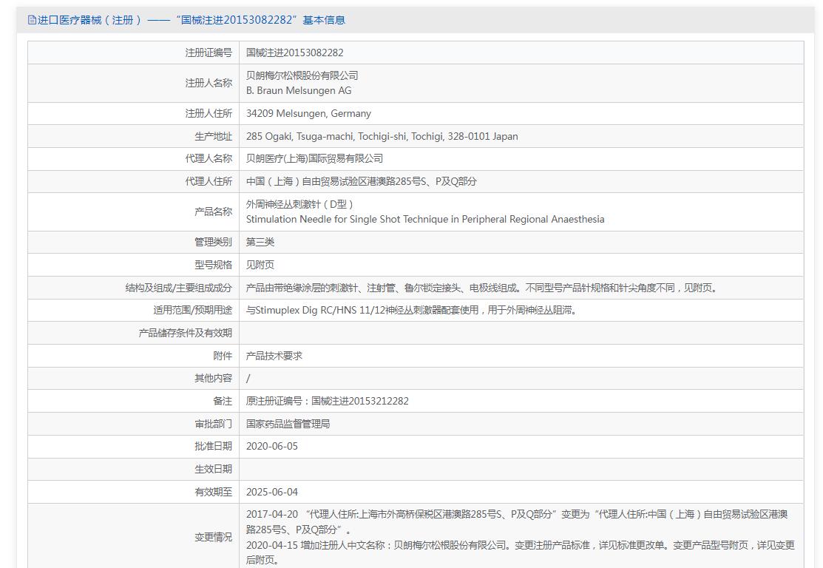Viewport: 823px width, 568px height.
Task: Click the 结构及组成 product composition description
Action: [x=481, y=288]
